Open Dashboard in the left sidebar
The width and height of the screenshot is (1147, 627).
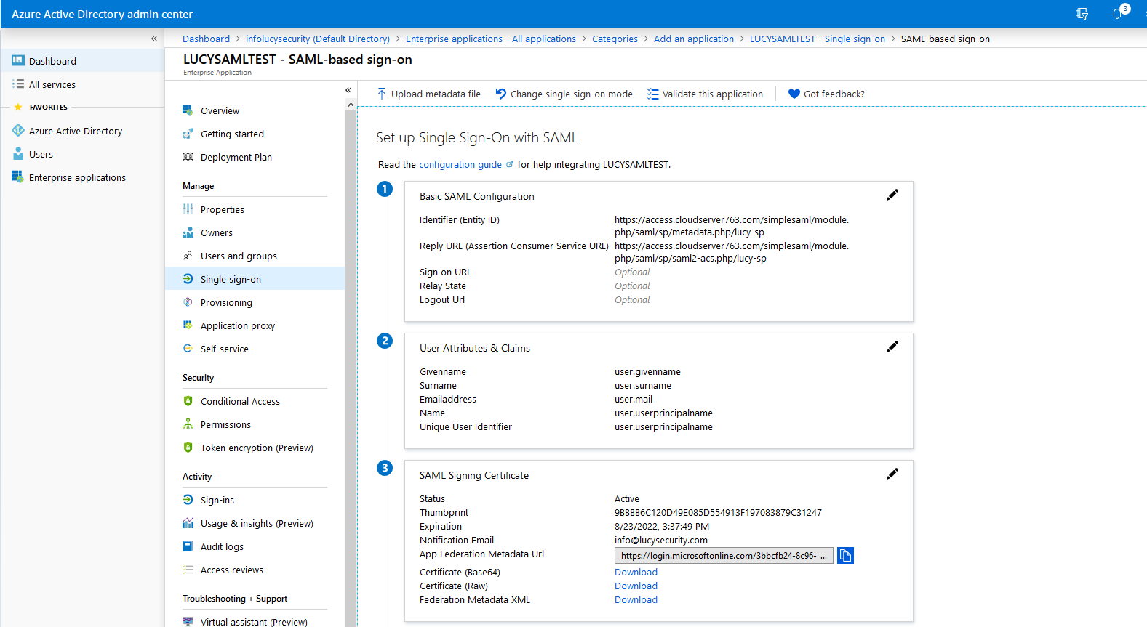pyautogui.click(x=82, y=61)
